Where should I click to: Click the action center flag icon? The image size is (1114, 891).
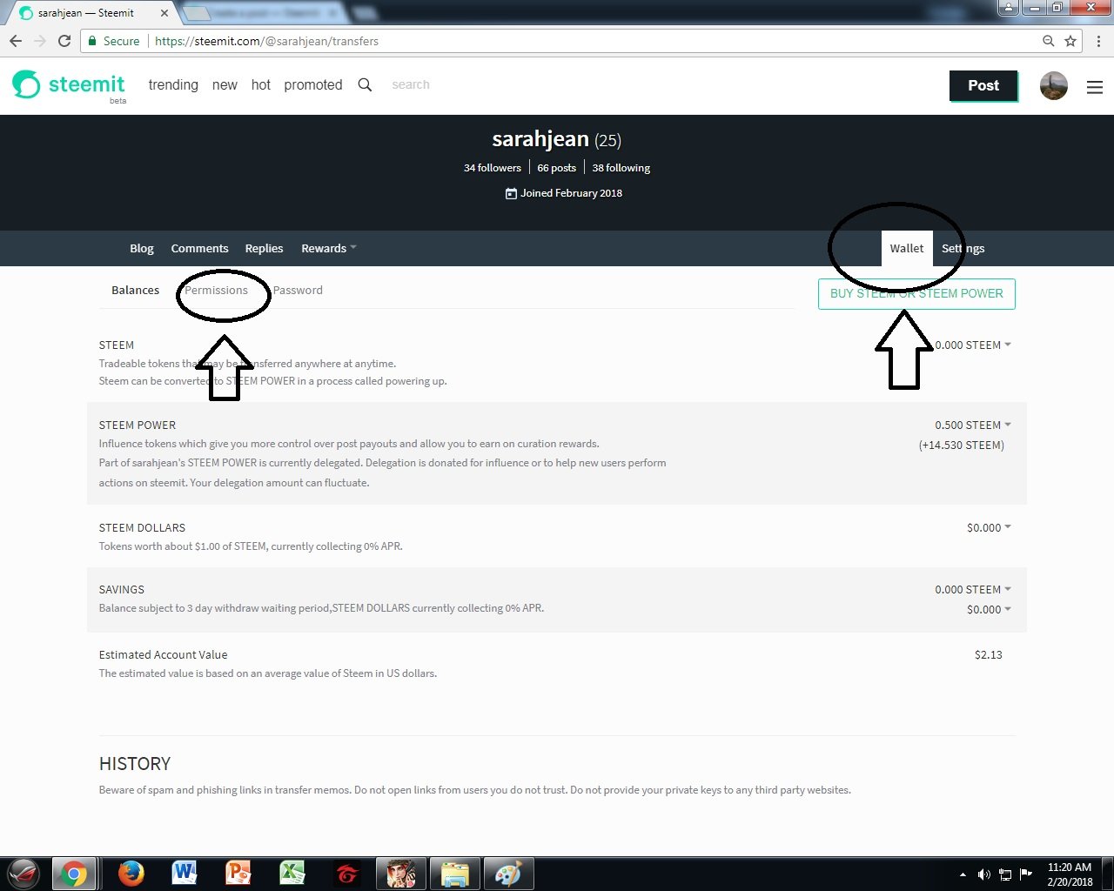coord(1026,874)
